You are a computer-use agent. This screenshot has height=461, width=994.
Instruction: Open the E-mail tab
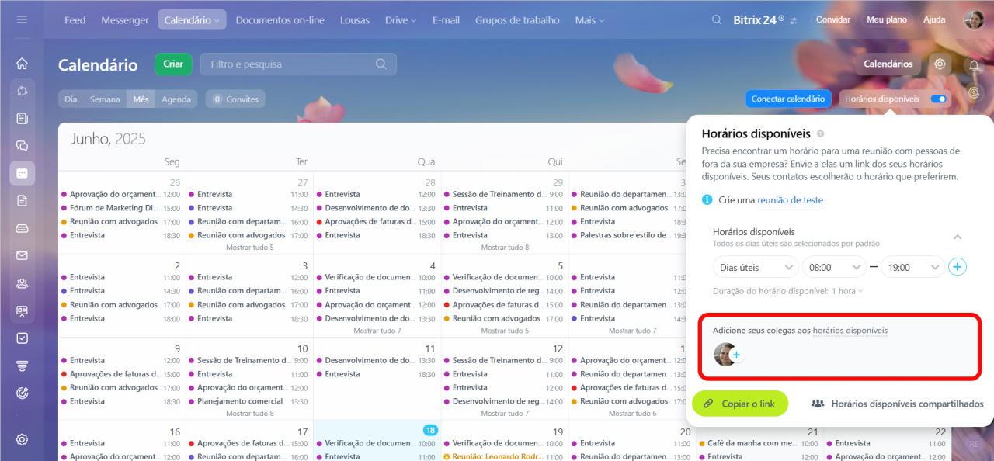tap(446, 20)
